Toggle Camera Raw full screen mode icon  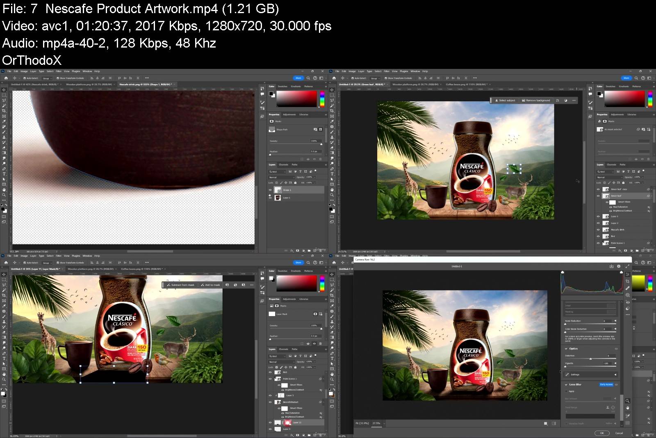point(627,266)
